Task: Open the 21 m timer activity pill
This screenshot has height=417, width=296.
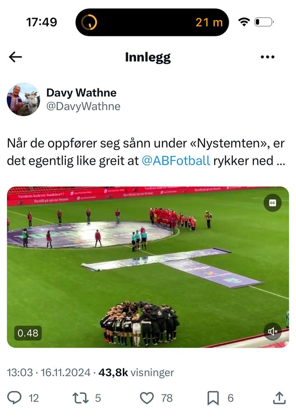Action: 152,23
